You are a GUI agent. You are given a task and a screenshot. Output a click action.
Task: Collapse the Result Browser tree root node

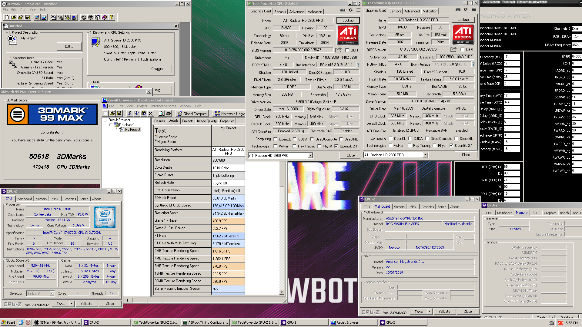[105, 120]
